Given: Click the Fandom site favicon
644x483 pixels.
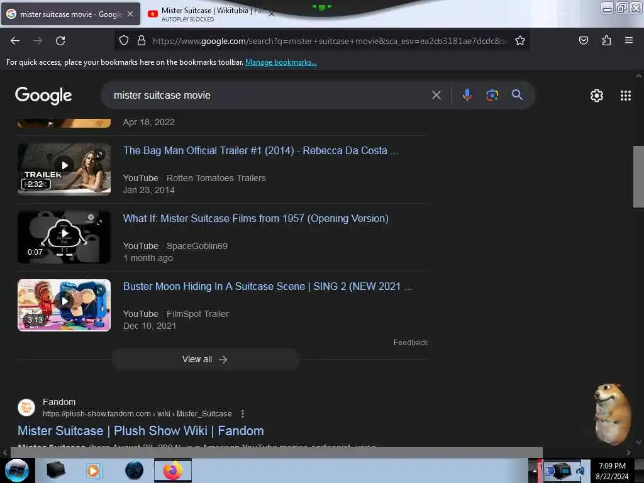Looking at the screenshot, I should click(x=26, y=408).
